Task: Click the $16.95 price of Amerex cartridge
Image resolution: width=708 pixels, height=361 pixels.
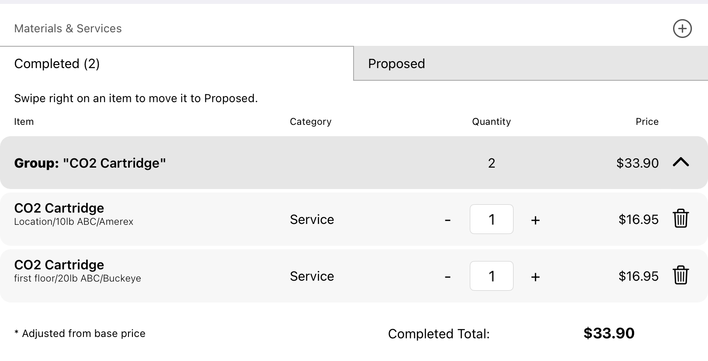Action: pyautogui.click(x=638, y=219)
